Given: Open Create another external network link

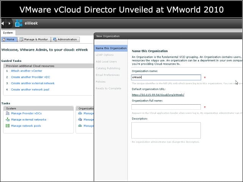Looking at the screenshot, I should [x=33, y=83].
